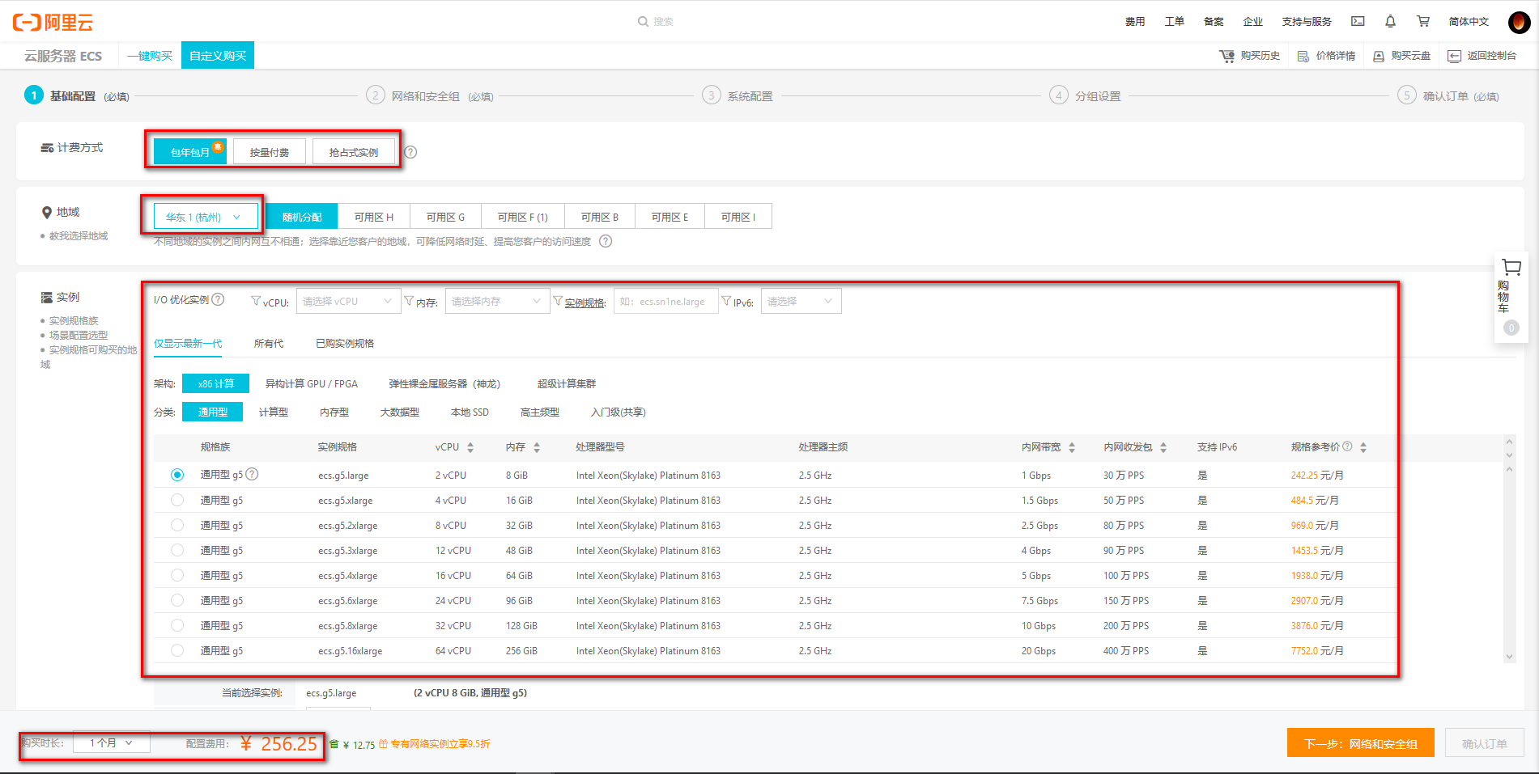This screenshot has height=774, width=1539.
Task: Click the 内存 filter funnel icon
Action: (x=409, y=301)
